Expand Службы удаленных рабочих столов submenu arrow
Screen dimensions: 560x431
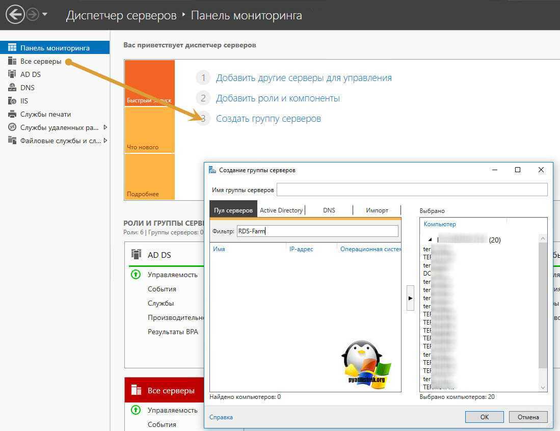coord(105,127)
